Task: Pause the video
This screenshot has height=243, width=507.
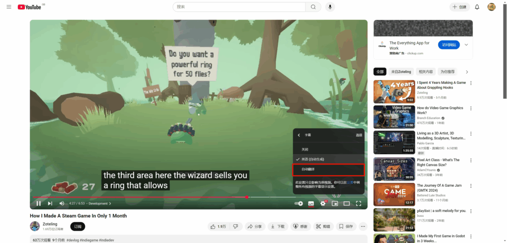Action: pos(39,203)
